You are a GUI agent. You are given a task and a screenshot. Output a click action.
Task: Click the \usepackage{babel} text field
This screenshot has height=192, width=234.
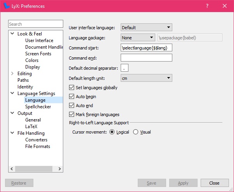coord(190,37)
